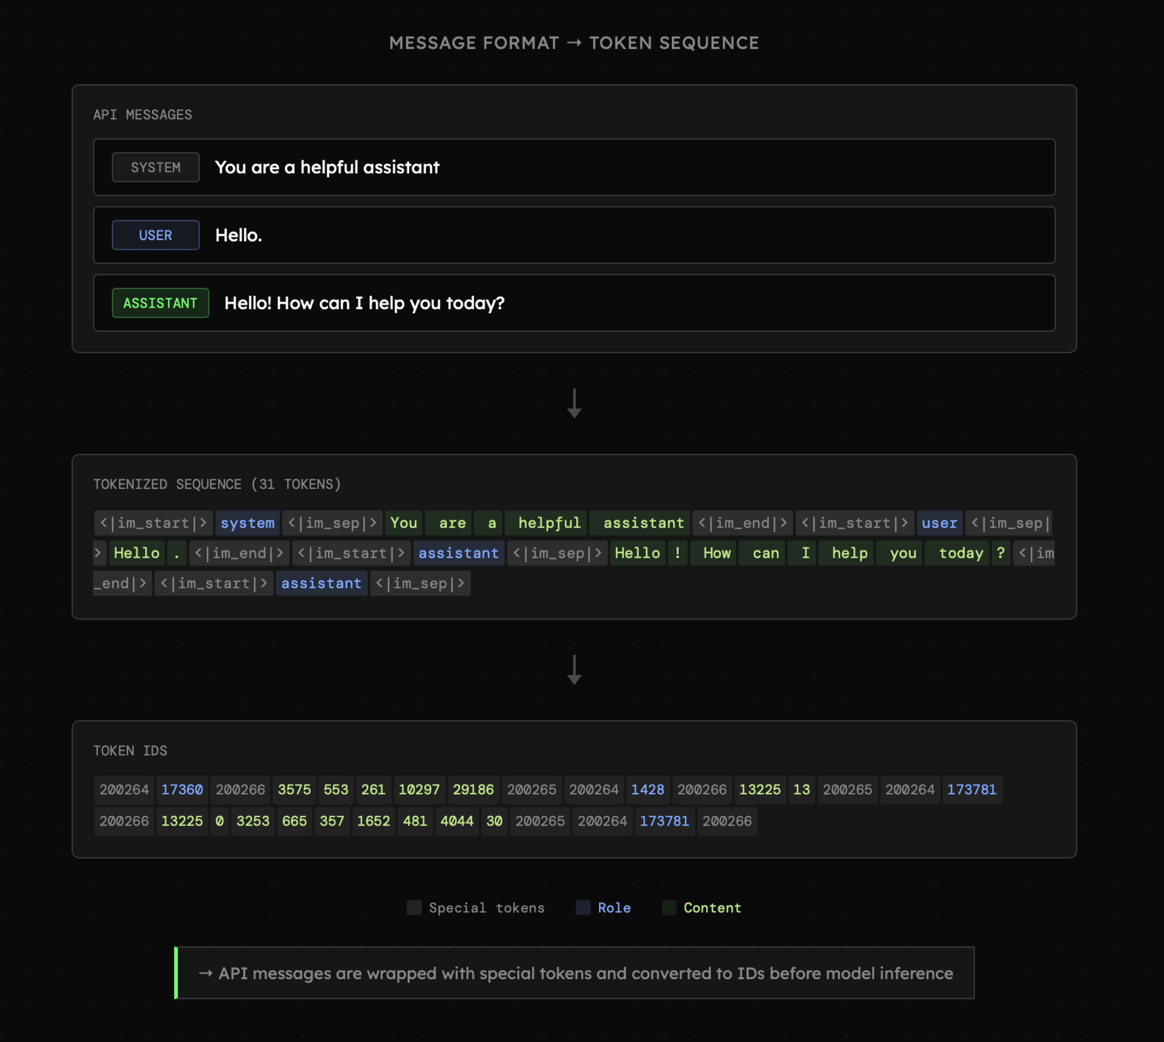Click the SYSTEM role badge
Viewport: 1164px width, 1042px height.
coord(155,167)
